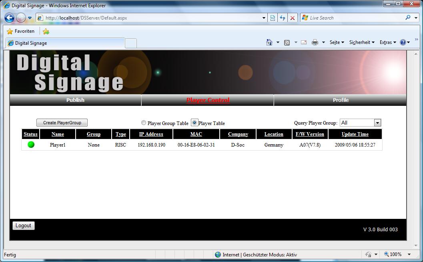Click the green status indicator for Player1
Screen dimensions: 423x262
pos(31,145)
